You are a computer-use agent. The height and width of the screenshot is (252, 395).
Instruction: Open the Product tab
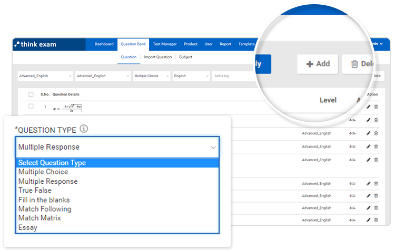(x=191, y=44)
